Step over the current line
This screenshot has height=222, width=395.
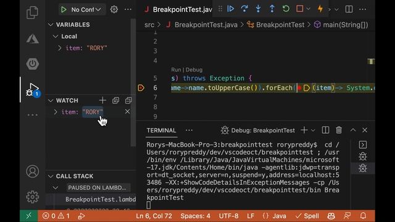244,9
